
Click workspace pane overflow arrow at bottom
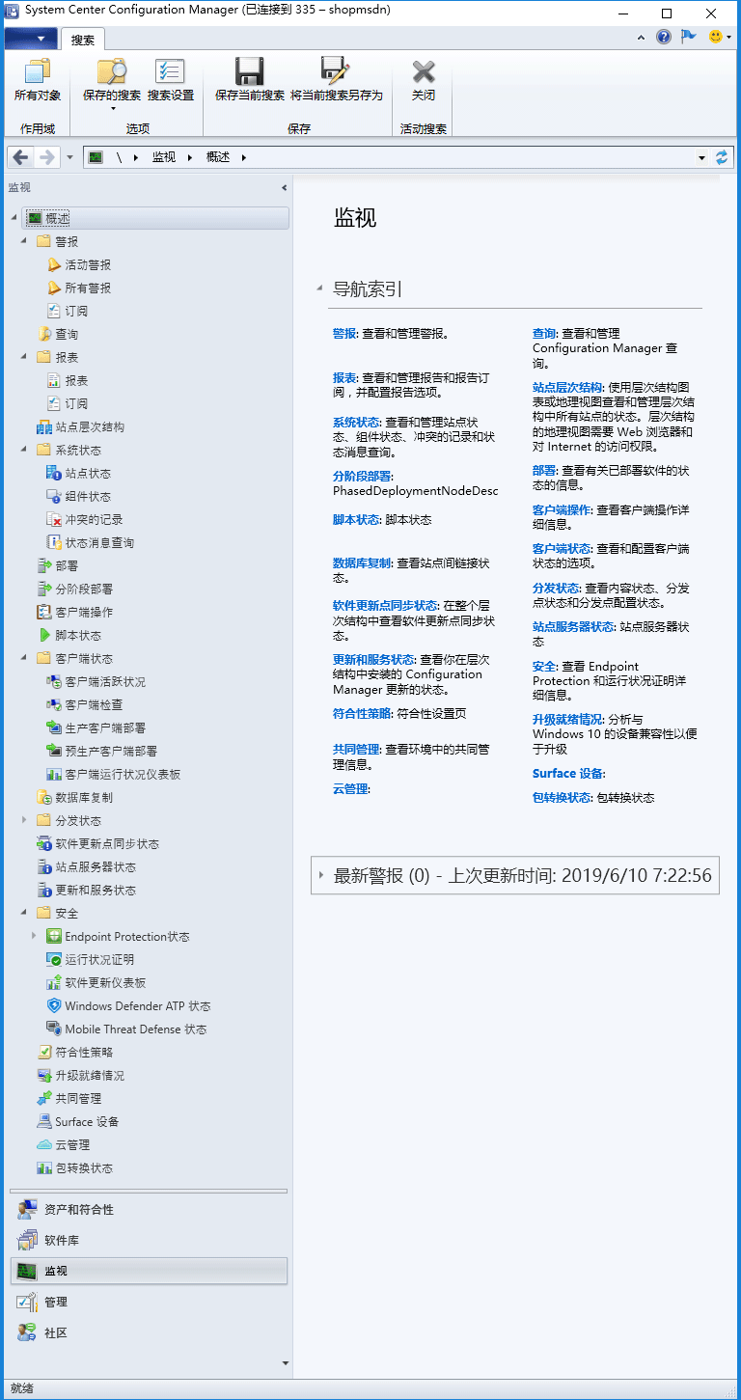click(x=285, y=1363)
